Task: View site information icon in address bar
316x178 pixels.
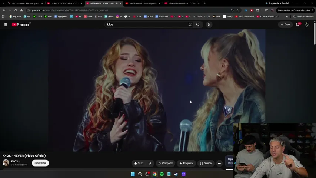Action: tap(29, 10)
